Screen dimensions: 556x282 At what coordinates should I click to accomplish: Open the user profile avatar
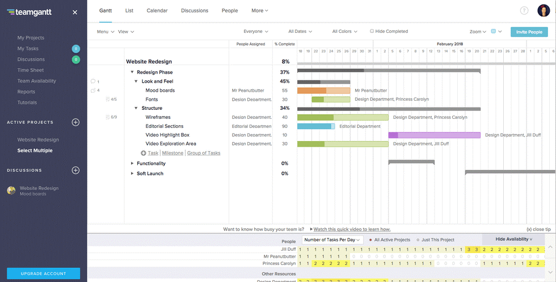coord(541,11)
